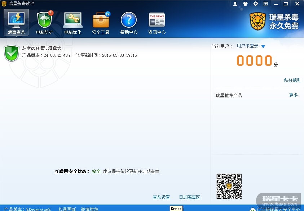Click the green shield status icon

coord(12,53)
